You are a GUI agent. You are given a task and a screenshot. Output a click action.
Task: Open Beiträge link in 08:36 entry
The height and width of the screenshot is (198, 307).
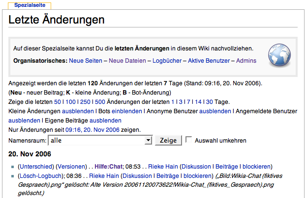pos(168,176)
